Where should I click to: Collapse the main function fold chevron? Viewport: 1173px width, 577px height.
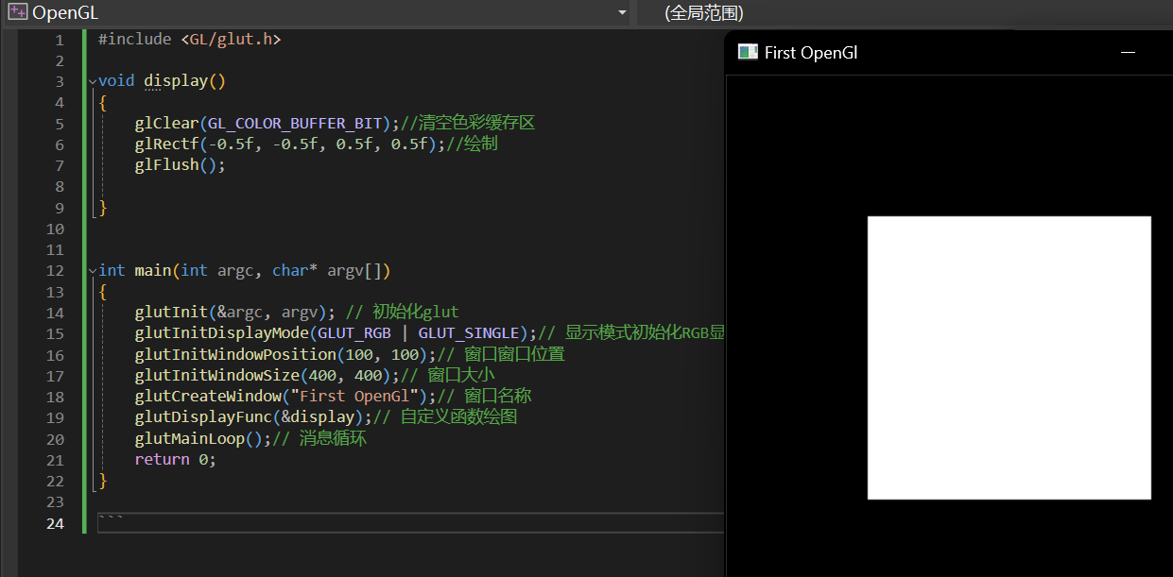pyautogui.click(x=92, y=271)
